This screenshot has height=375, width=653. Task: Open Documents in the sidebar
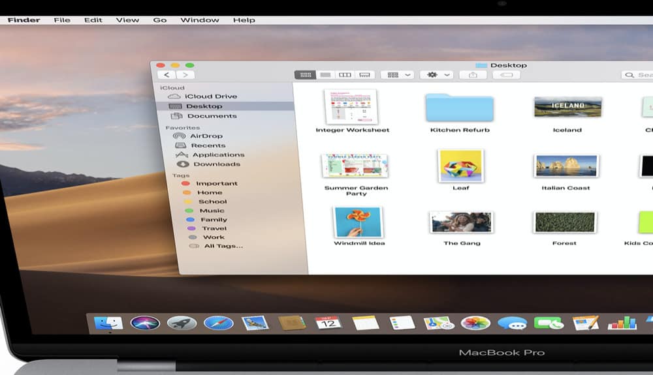204,116
